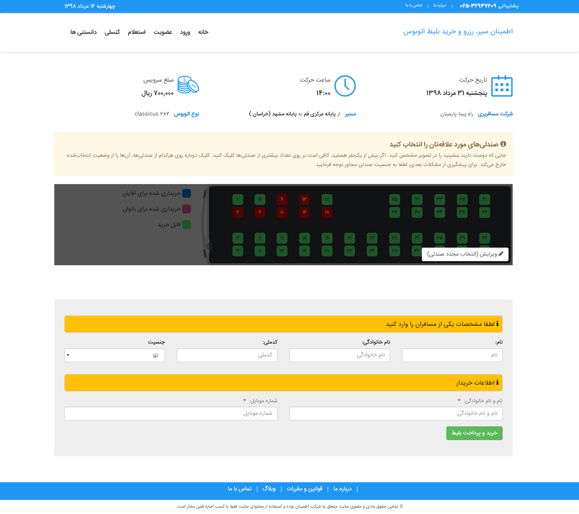Click the departure time clock icon

[345, 86]
